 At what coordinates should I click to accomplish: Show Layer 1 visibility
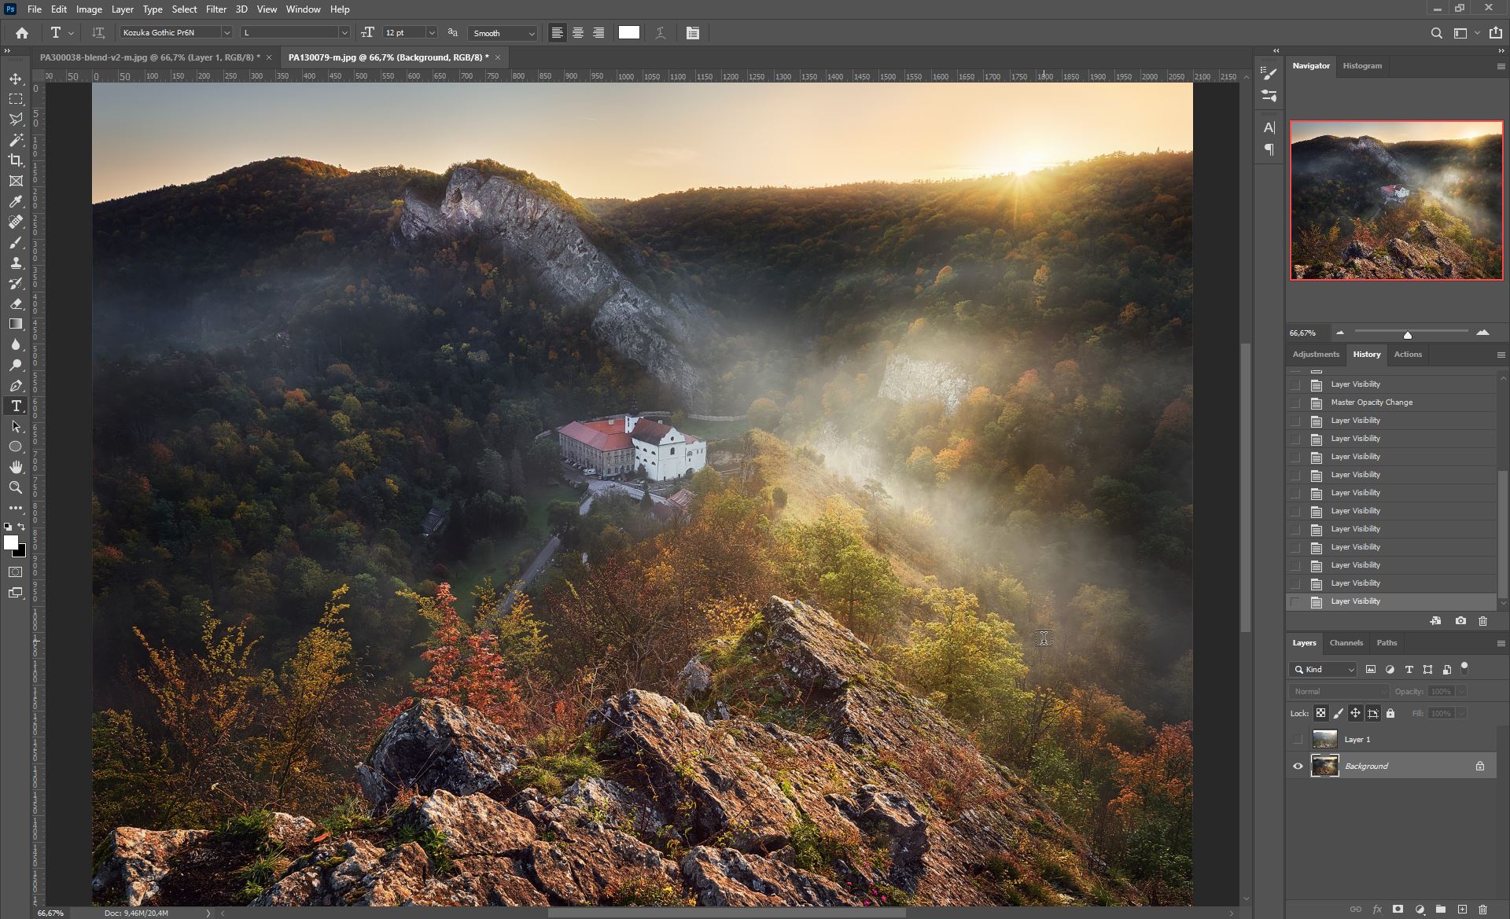point(1298,739)
